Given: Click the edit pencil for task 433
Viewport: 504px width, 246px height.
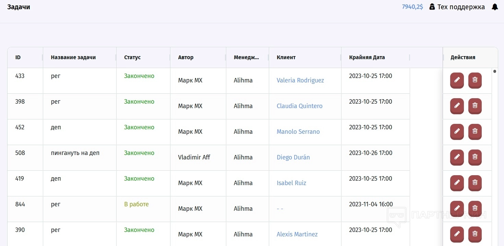Looking at the screenshot, I should click(x=457, y=80).
